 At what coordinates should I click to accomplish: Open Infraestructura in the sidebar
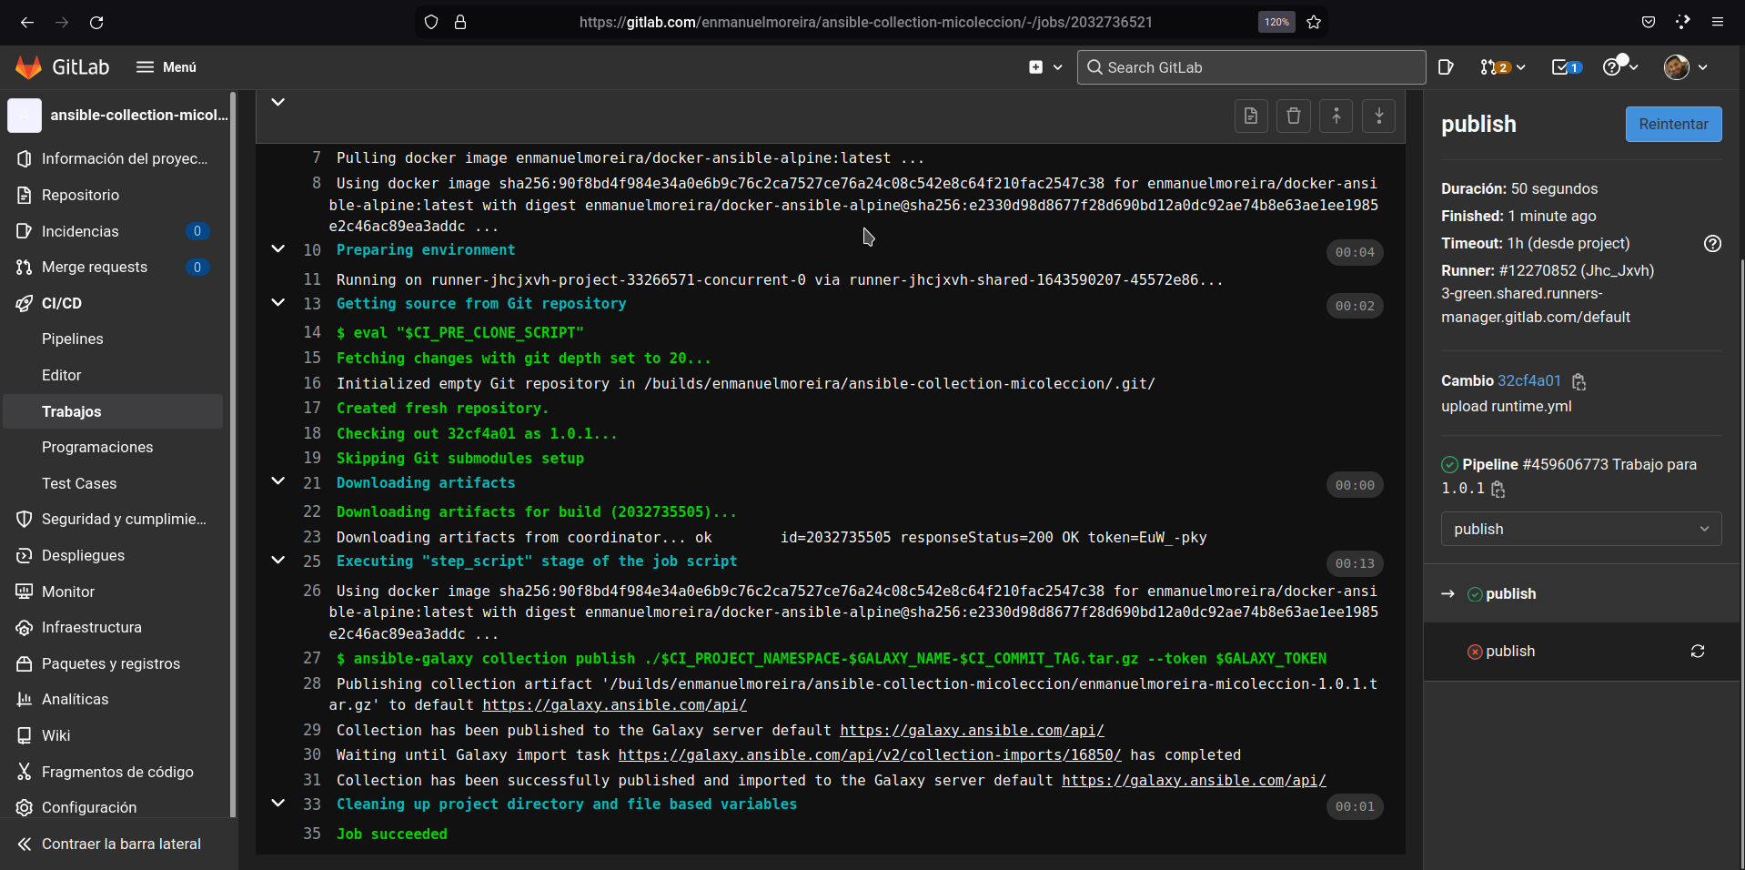(113, 627)
